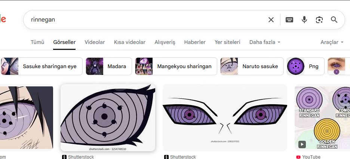Open the on-screen keyboard input tool

click(x=289, y=20)
